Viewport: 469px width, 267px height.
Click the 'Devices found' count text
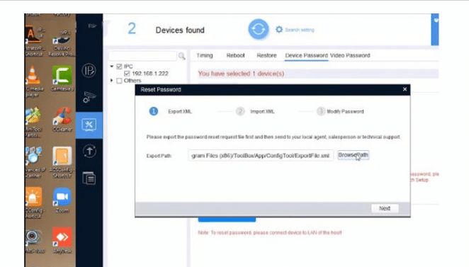click(180, 30)
